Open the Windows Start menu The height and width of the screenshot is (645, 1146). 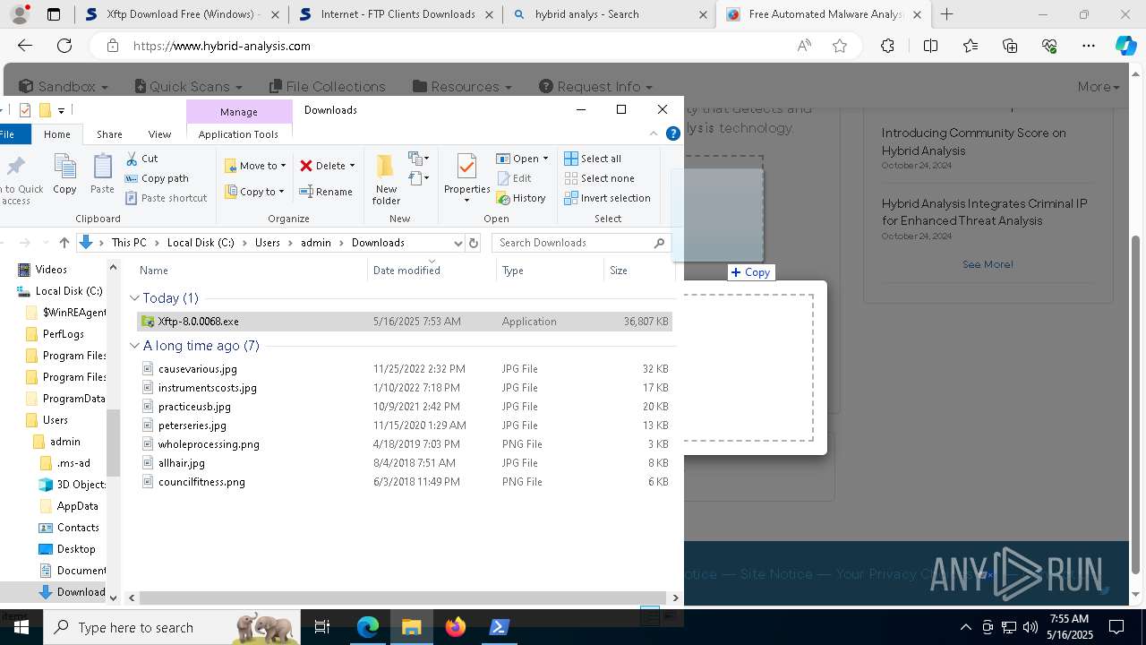coord(21,627)
